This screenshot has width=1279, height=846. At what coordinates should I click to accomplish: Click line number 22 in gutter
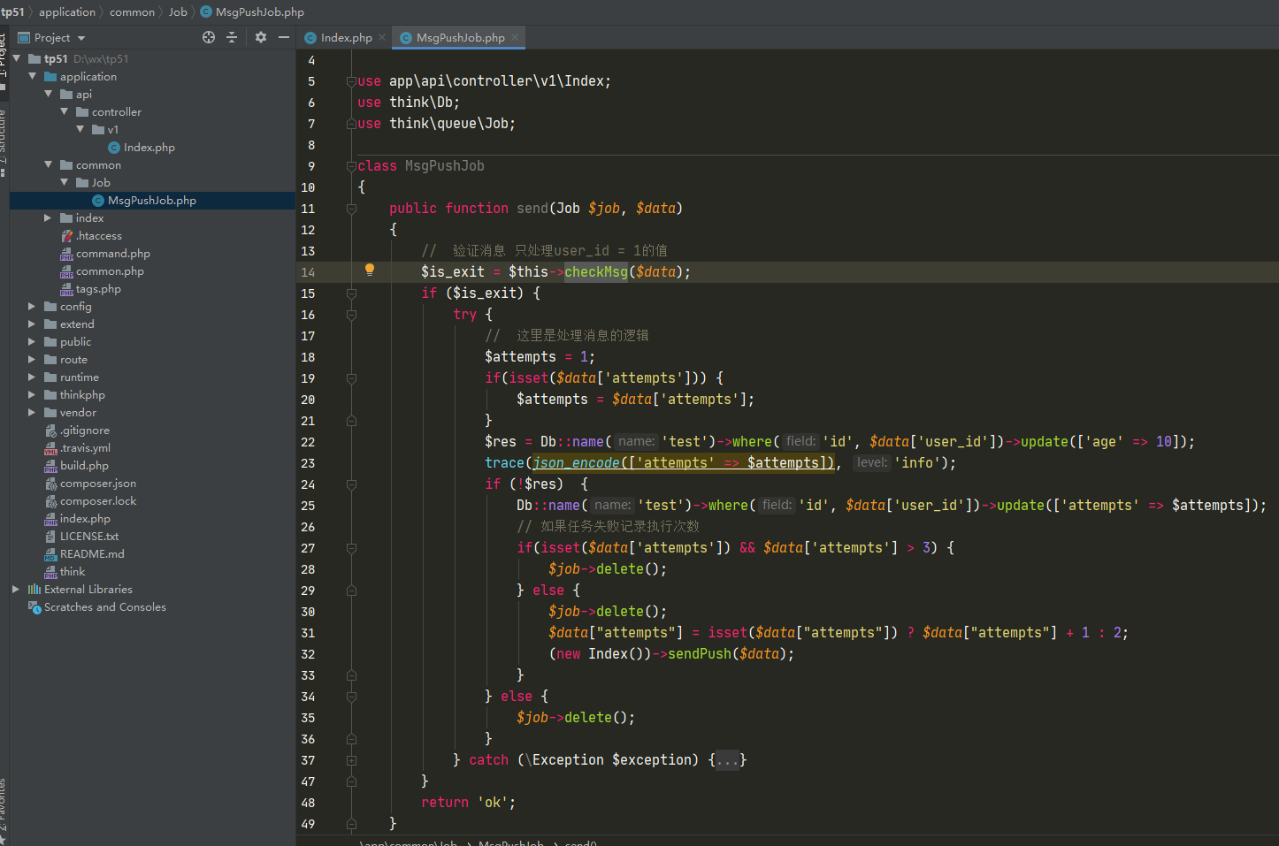(308, 441)
